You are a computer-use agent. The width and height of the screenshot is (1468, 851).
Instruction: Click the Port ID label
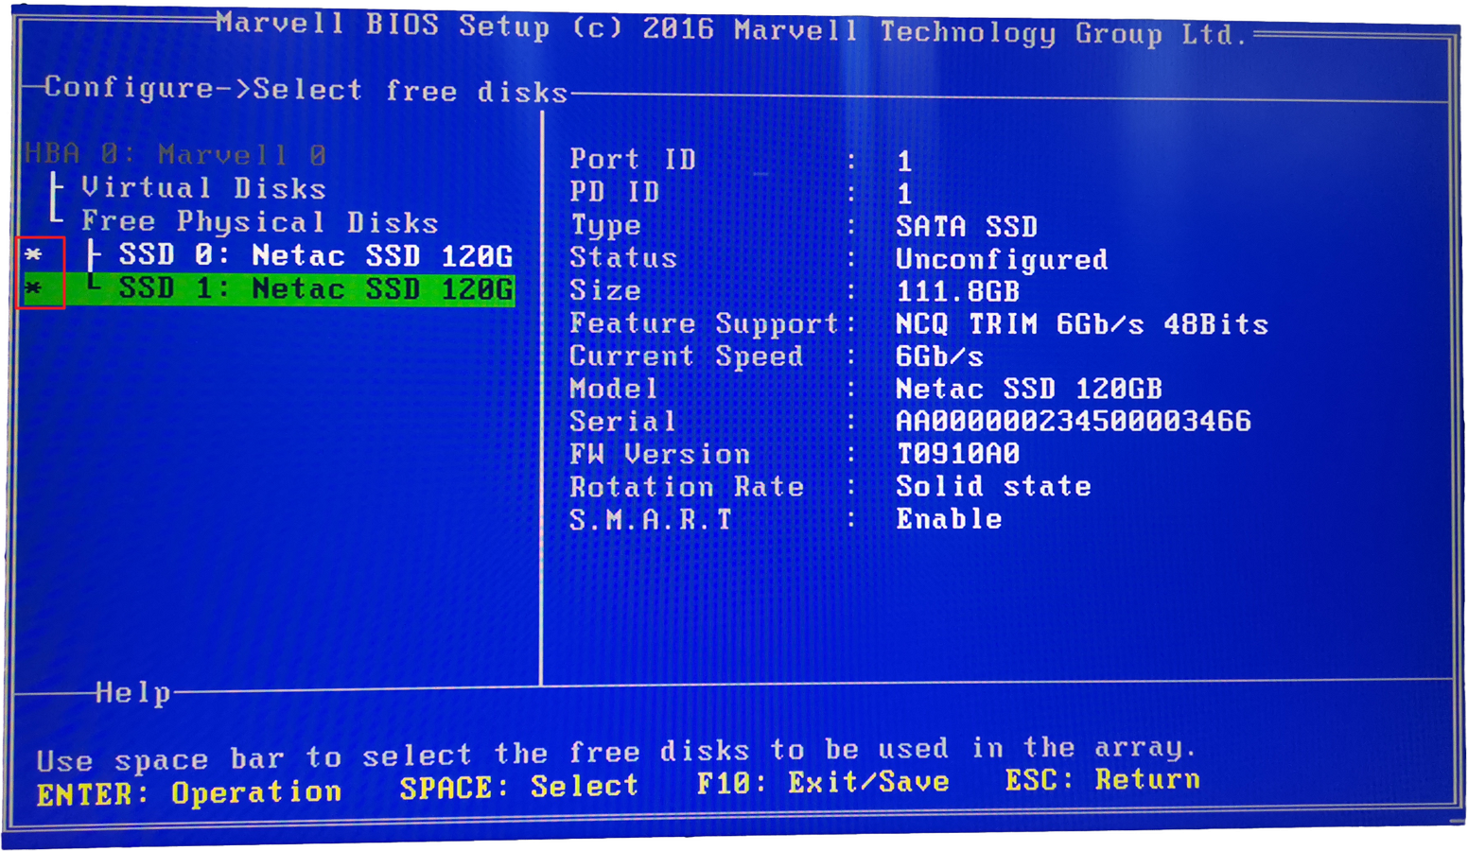click(x=633, y=159)
